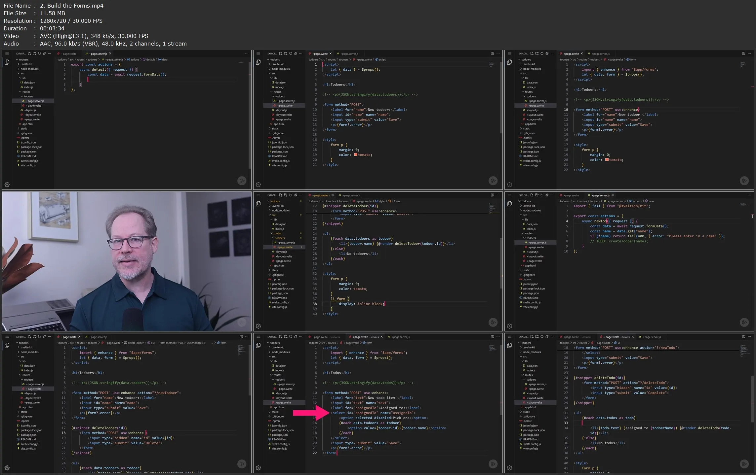Click New Folder icon in the async default frame

point(34,53)
